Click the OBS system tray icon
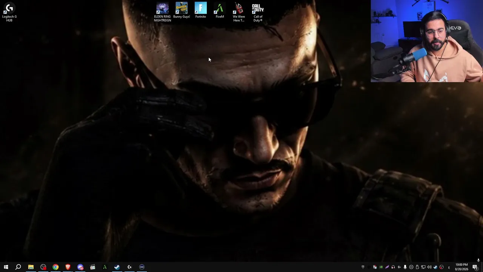 441,267
